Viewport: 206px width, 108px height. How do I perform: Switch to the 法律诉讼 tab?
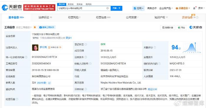click(x=45, y=17)
